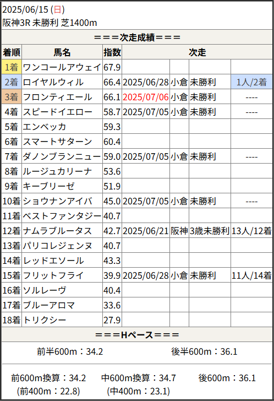Click the 11人/14着 result for フリットフライ
This screenshot has height=401, width=274.
251,275
